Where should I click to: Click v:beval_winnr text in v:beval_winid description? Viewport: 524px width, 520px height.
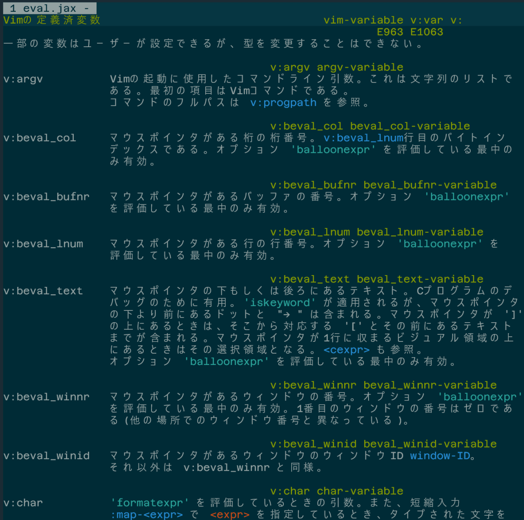(227, 468)
